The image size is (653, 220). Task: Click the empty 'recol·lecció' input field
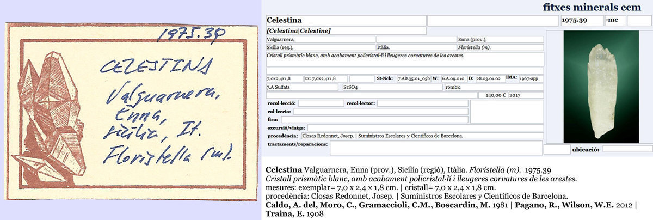[x=321, y=103]
